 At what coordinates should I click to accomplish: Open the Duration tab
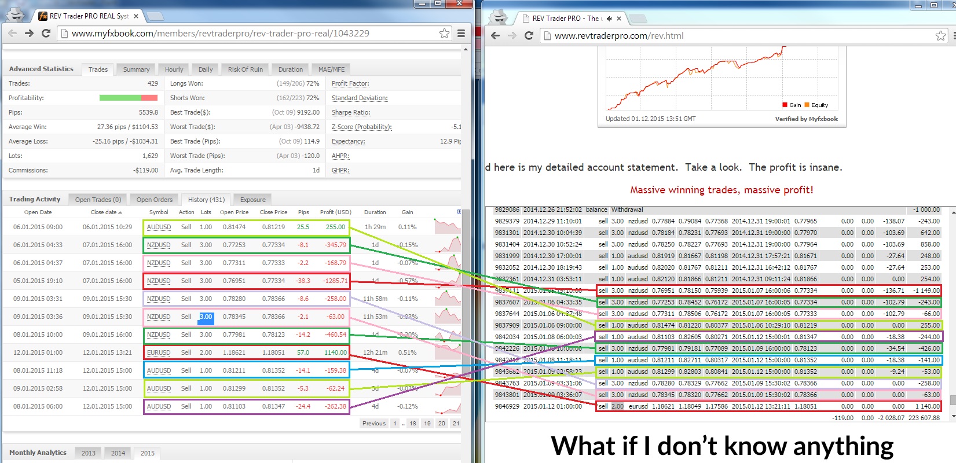(291, 69)
